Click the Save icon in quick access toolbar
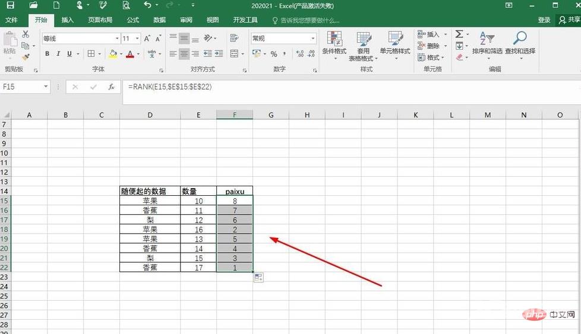The image size is (581, 334). pos(10,5)
